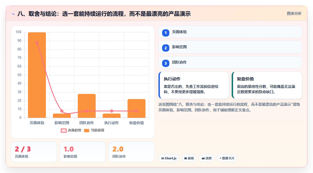Toggle the 改善趋势 legend swatch

[x=64, y=131]
